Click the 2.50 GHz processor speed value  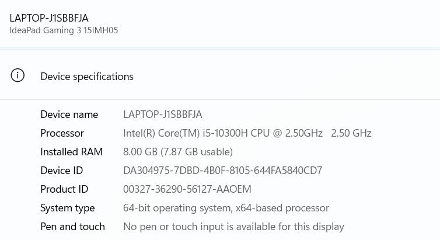(x=351, y=133)
